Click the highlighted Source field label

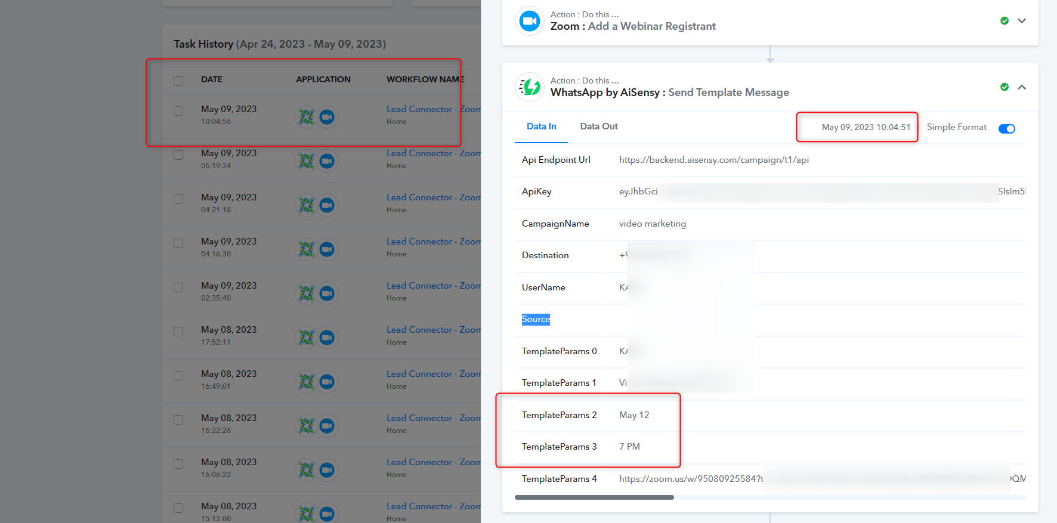[536, 319]
